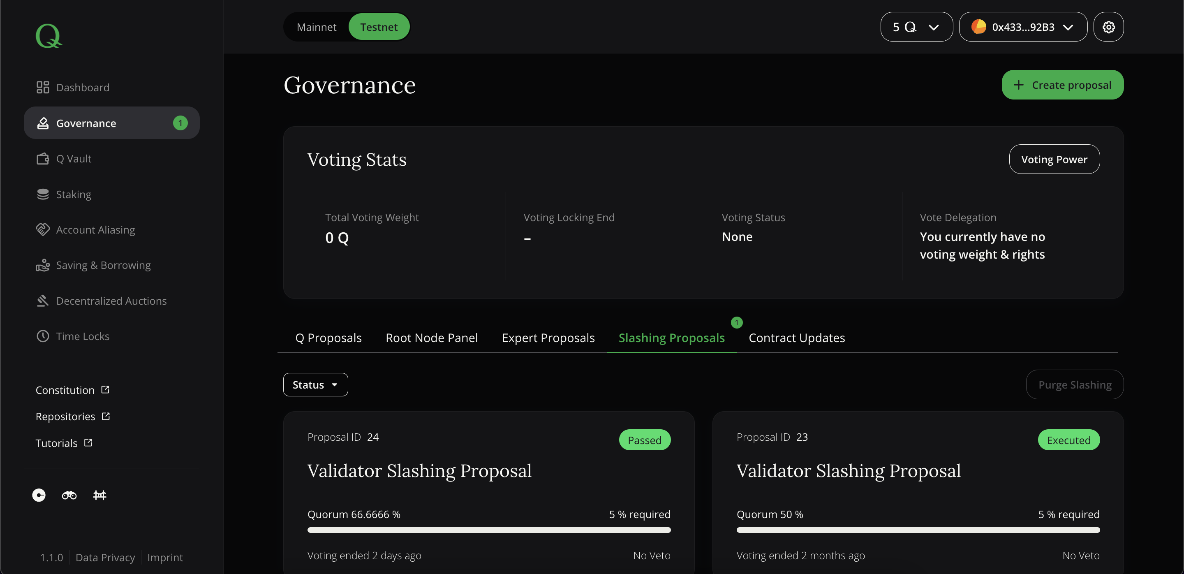Open the bridge icon in the footer
1184x574 pixels.
click(x=99, y=495)
